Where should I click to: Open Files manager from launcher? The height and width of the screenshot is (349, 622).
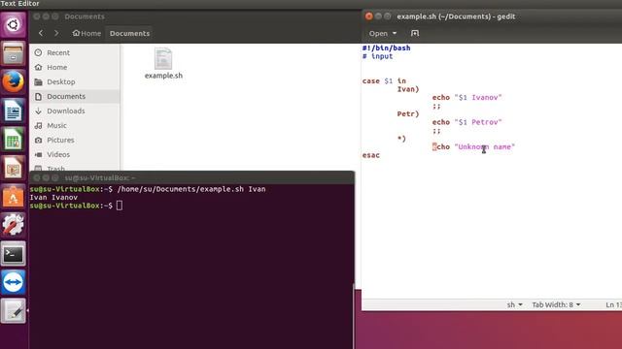click(x=13, y=53)
